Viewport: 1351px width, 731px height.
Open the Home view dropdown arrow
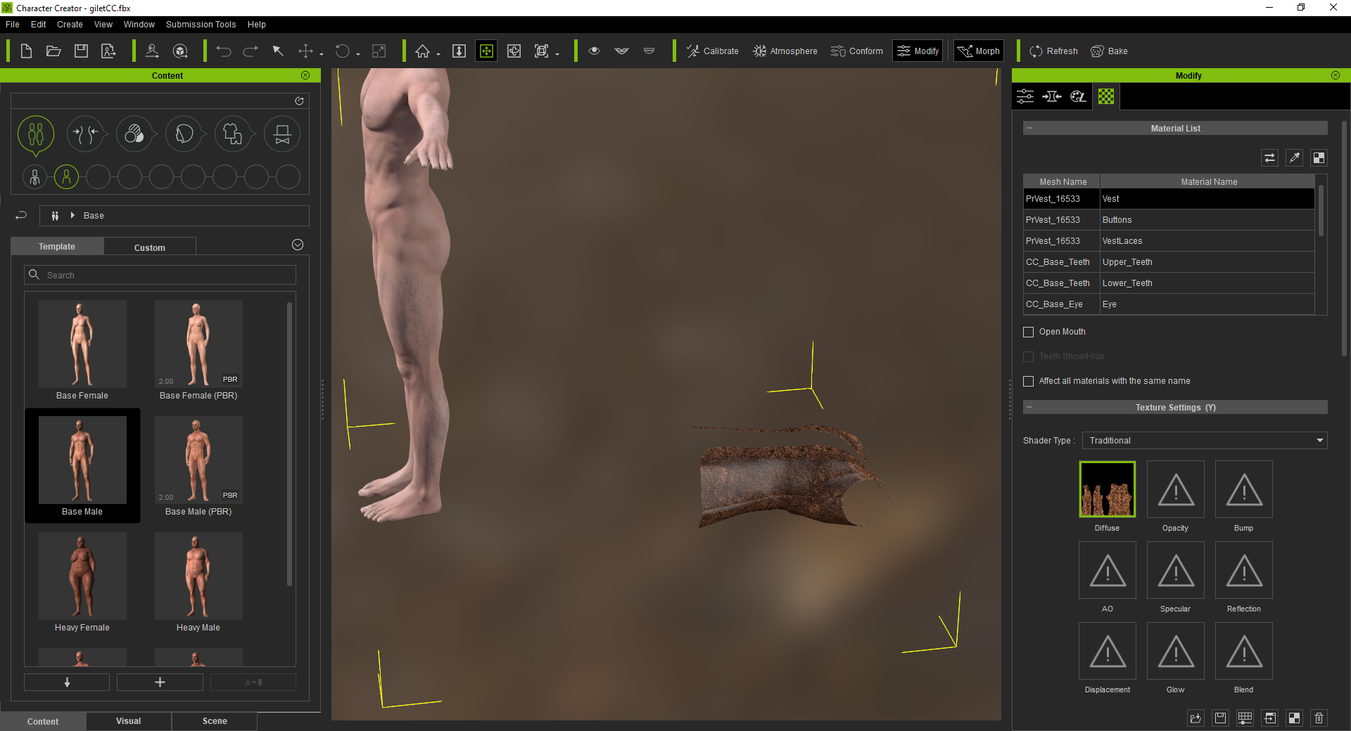click(438, 54)
